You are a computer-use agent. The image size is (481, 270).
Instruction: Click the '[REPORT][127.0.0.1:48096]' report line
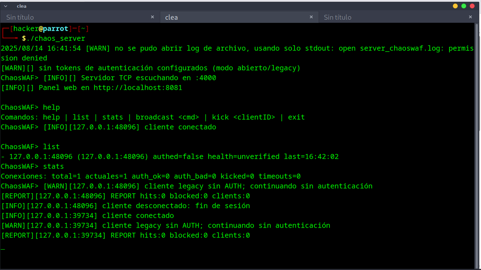[x=125, y=196]
